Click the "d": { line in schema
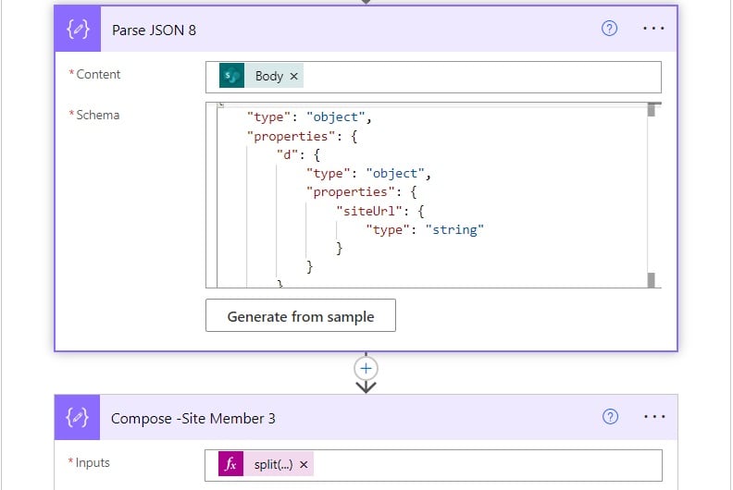 298,154
